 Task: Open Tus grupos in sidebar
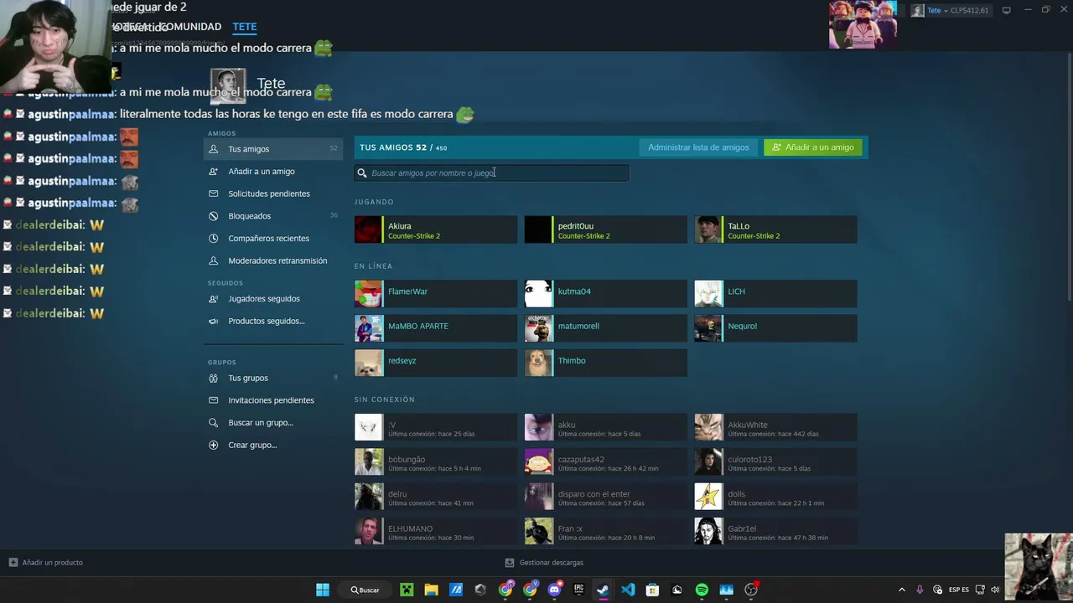click(273, 378)
